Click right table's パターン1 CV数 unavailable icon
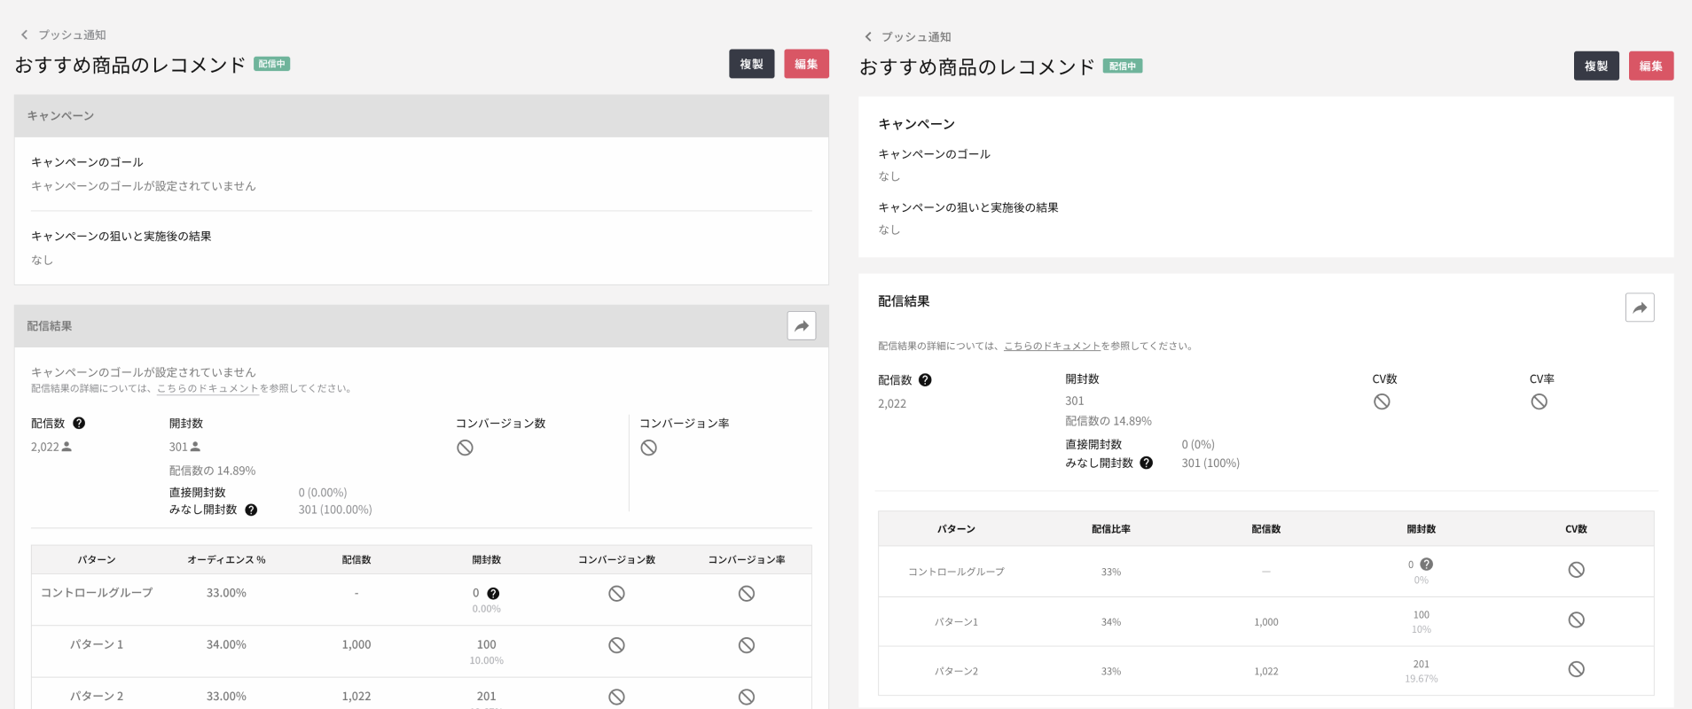Image resolution: width=1692 pixels, height=709 pixels. 1576,619
